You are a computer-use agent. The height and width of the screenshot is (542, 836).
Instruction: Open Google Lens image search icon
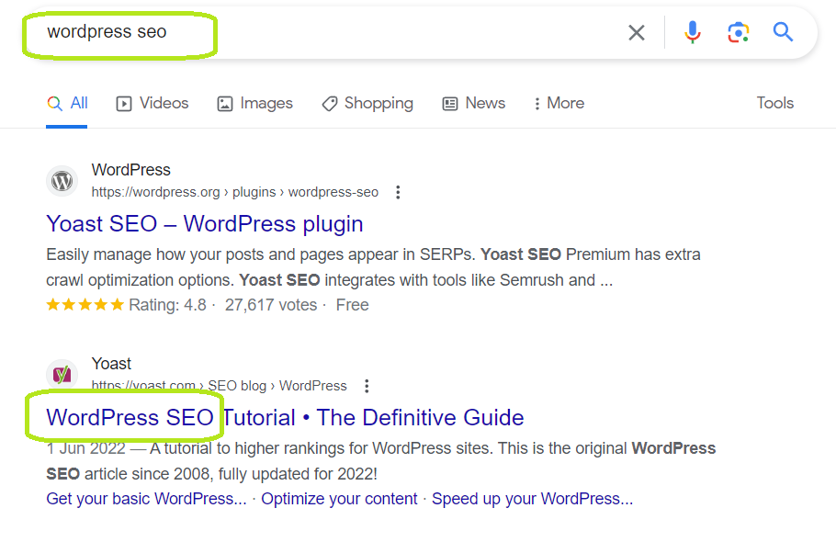[x=738, y=32]
